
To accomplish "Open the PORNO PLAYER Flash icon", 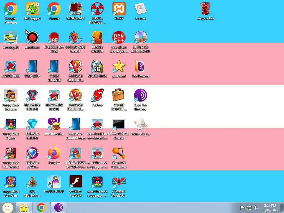I will pos(75,186).
